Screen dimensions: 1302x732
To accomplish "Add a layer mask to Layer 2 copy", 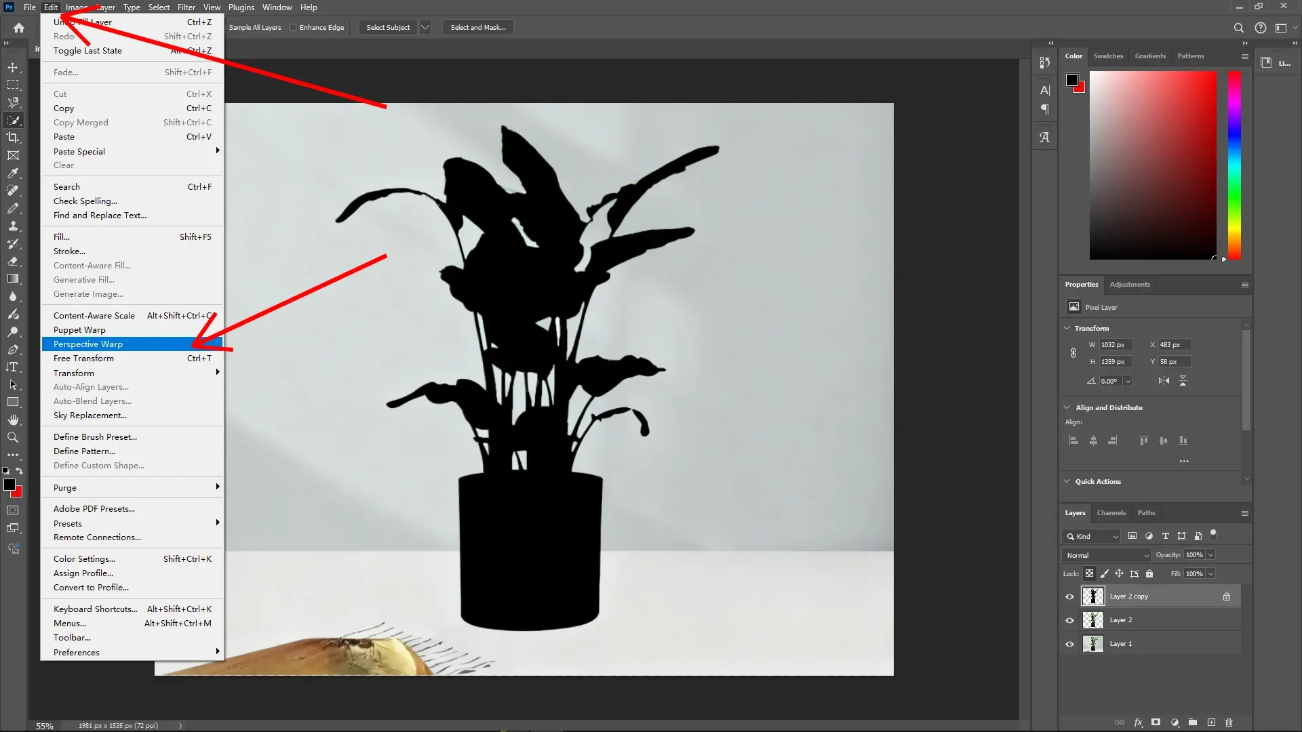I will 1155,723.
